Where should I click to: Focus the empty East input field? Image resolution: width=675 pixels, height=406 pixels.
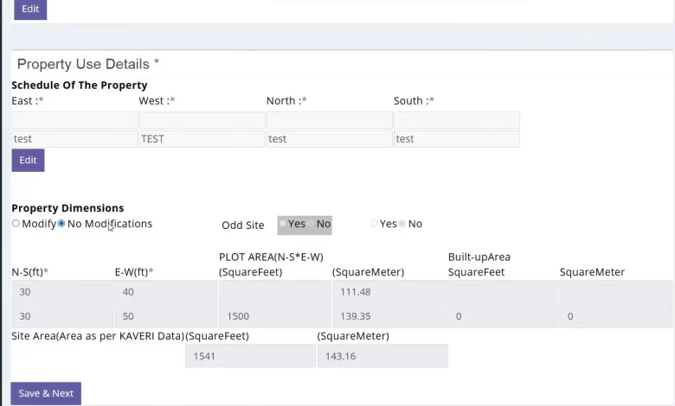[x=74, y=120]
